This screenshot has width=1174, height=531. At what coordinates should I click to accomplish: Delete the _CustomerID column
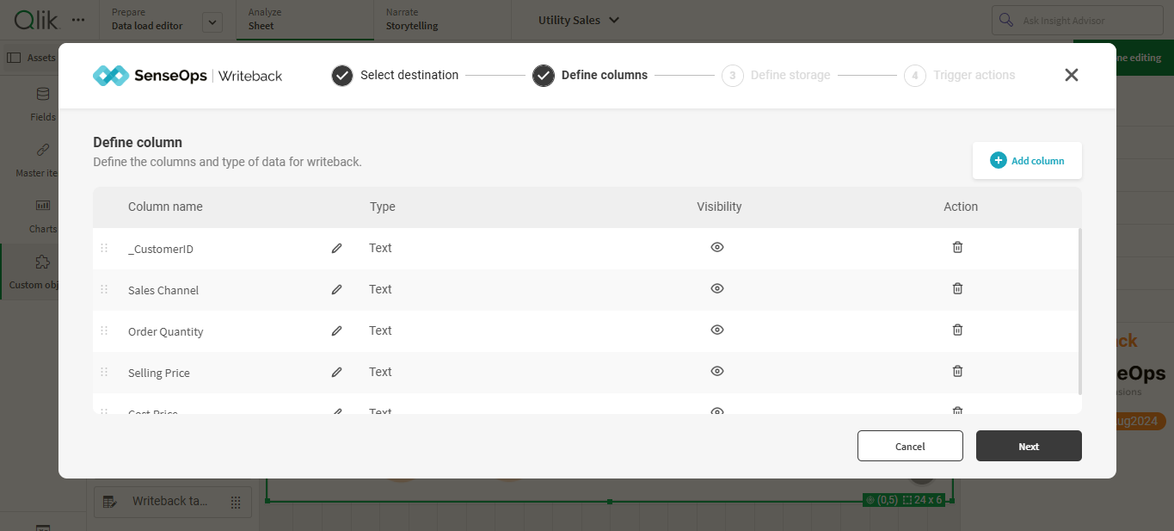pyautogui.click(x=957, y=247)
